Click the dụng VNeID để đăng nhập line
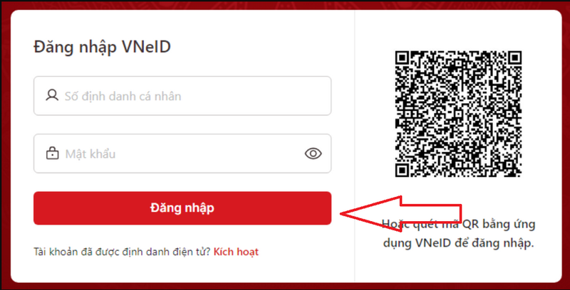570x290 pixels. (458, 243)
